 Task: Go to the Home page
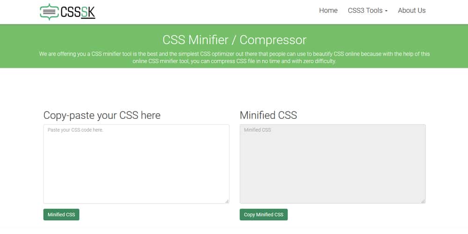click(x=328, y=10)
